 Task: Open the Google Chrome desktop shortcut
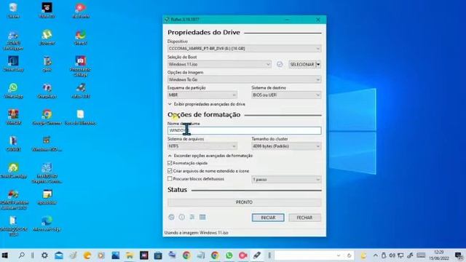47,117
